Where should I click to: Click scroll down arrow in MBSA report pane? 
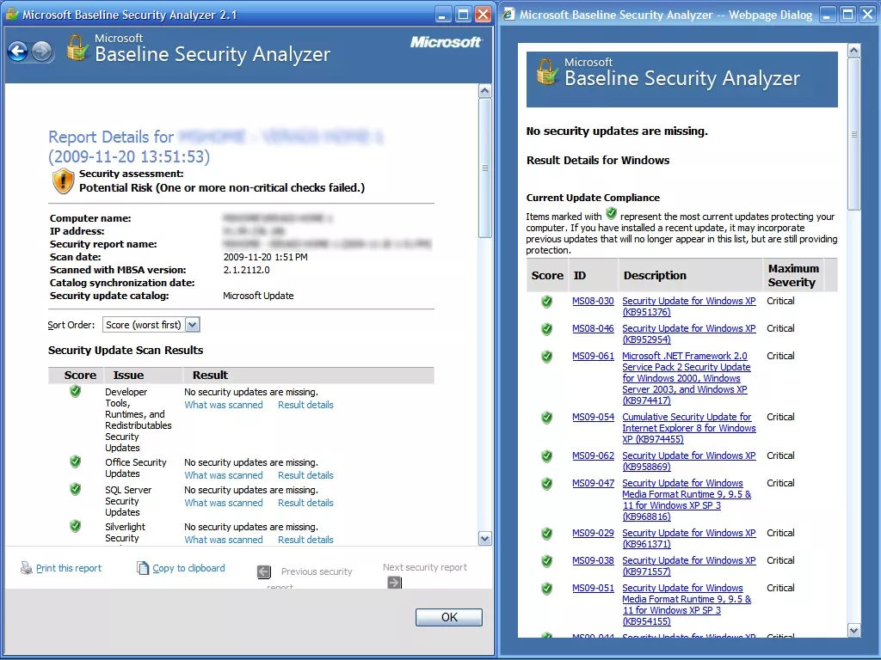tap(485, 539)
